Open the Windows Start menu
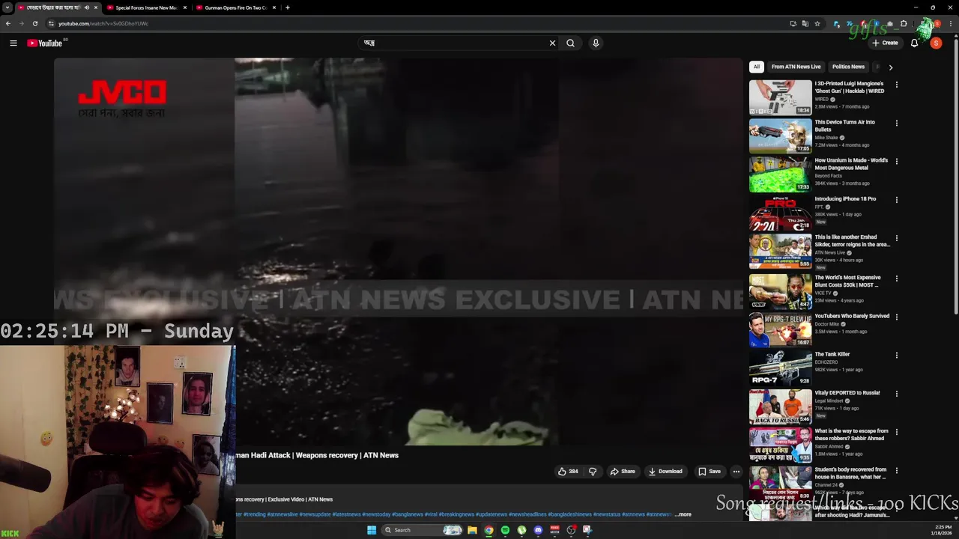Image resolution: width=959 pixels, height=539 pixels. coord(371,530)
